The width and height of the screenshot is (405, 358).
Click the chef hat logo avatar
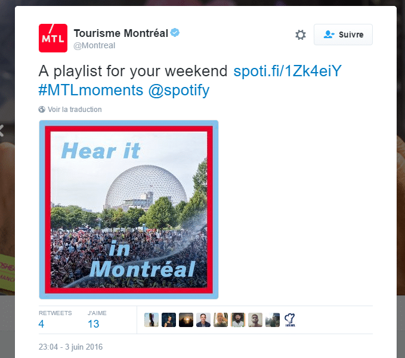pos(290,320)
